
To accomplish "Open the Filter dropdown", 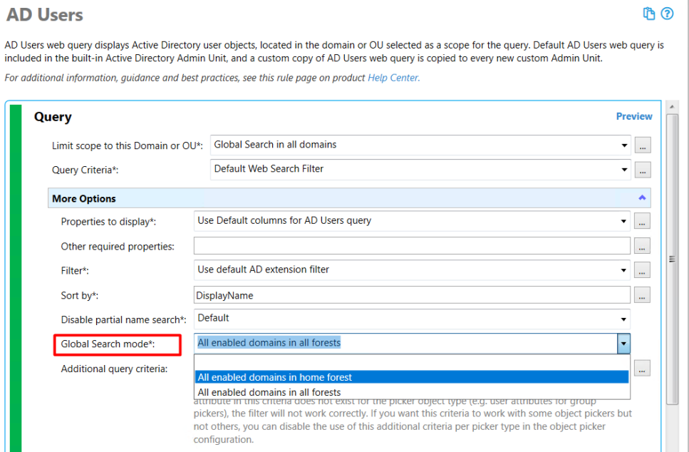I will click(x=412, y=270).
